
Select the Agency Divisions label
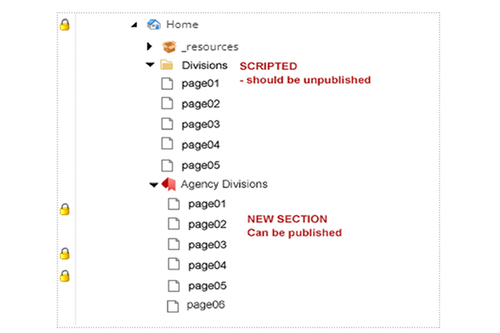[x=223, y=184]
